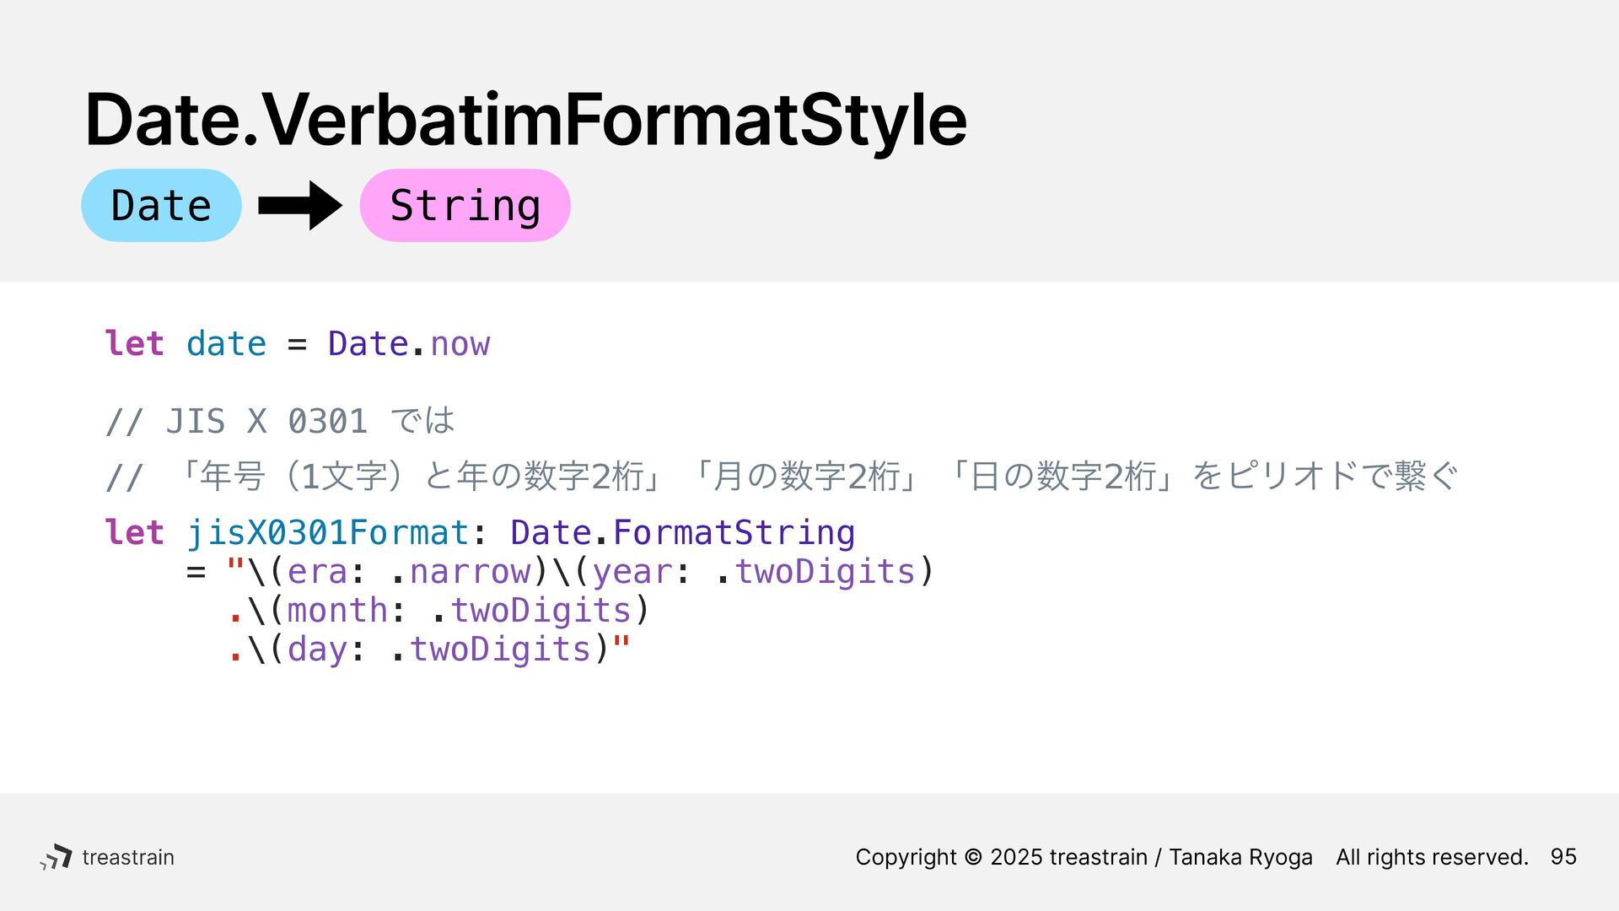Click the 'jisX0301Format' variable name
Screen dimensions: 1619x911
point(327,532)
